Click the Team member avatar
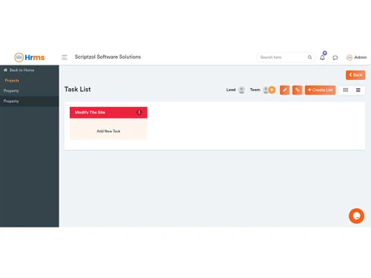The width and height of the screenshot is (371, 278). point(266,90)
